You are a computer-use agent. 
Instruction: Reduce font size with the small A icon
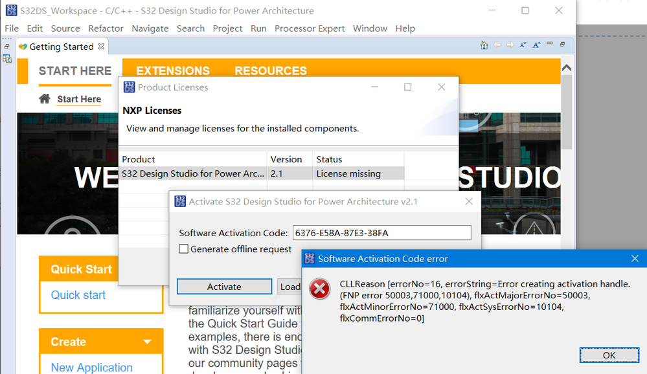[523, 45]
